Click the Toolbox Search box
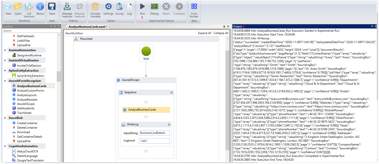Image resolution: width=379 pixels, height=164 pixels. point(28,31)
